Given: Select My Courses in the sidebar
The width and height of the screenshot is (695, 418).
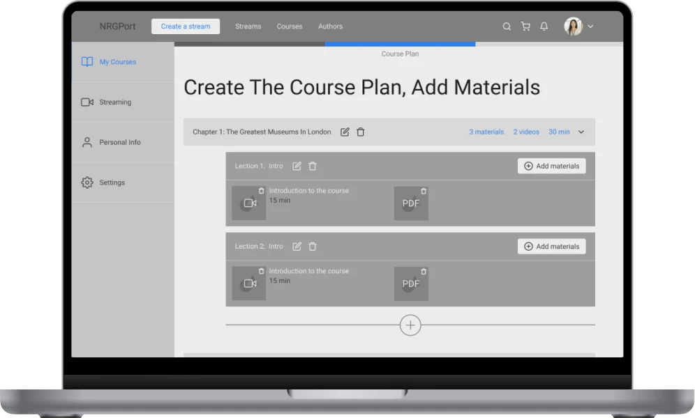Looking at the screenshot, I should (x=123, y=62).
